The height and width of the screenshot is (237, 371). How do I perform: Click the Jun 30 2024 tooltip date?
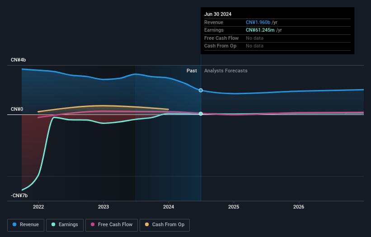218,14
